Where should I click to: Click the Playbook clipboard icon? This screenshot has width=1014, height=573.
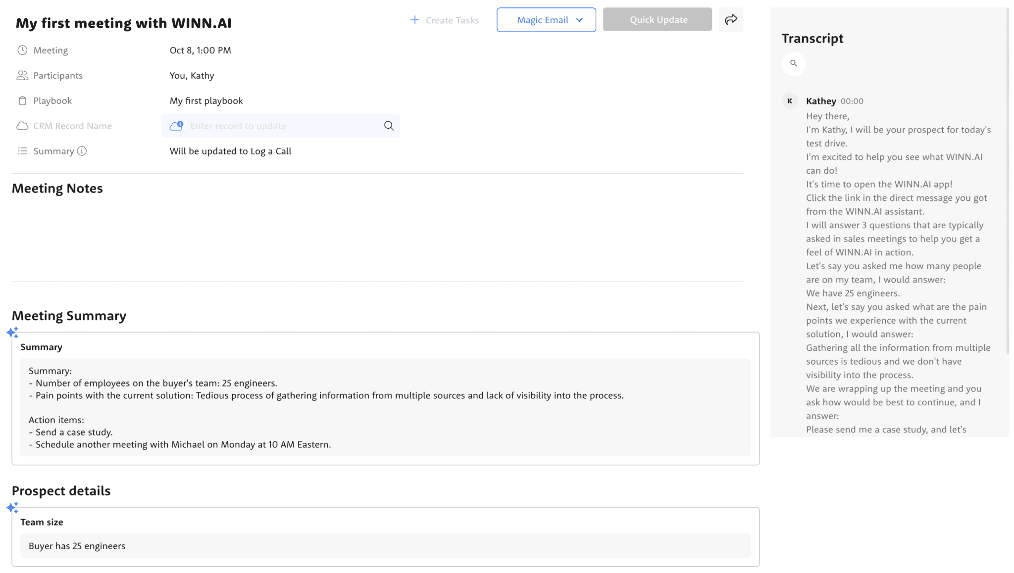pos(22,100)
